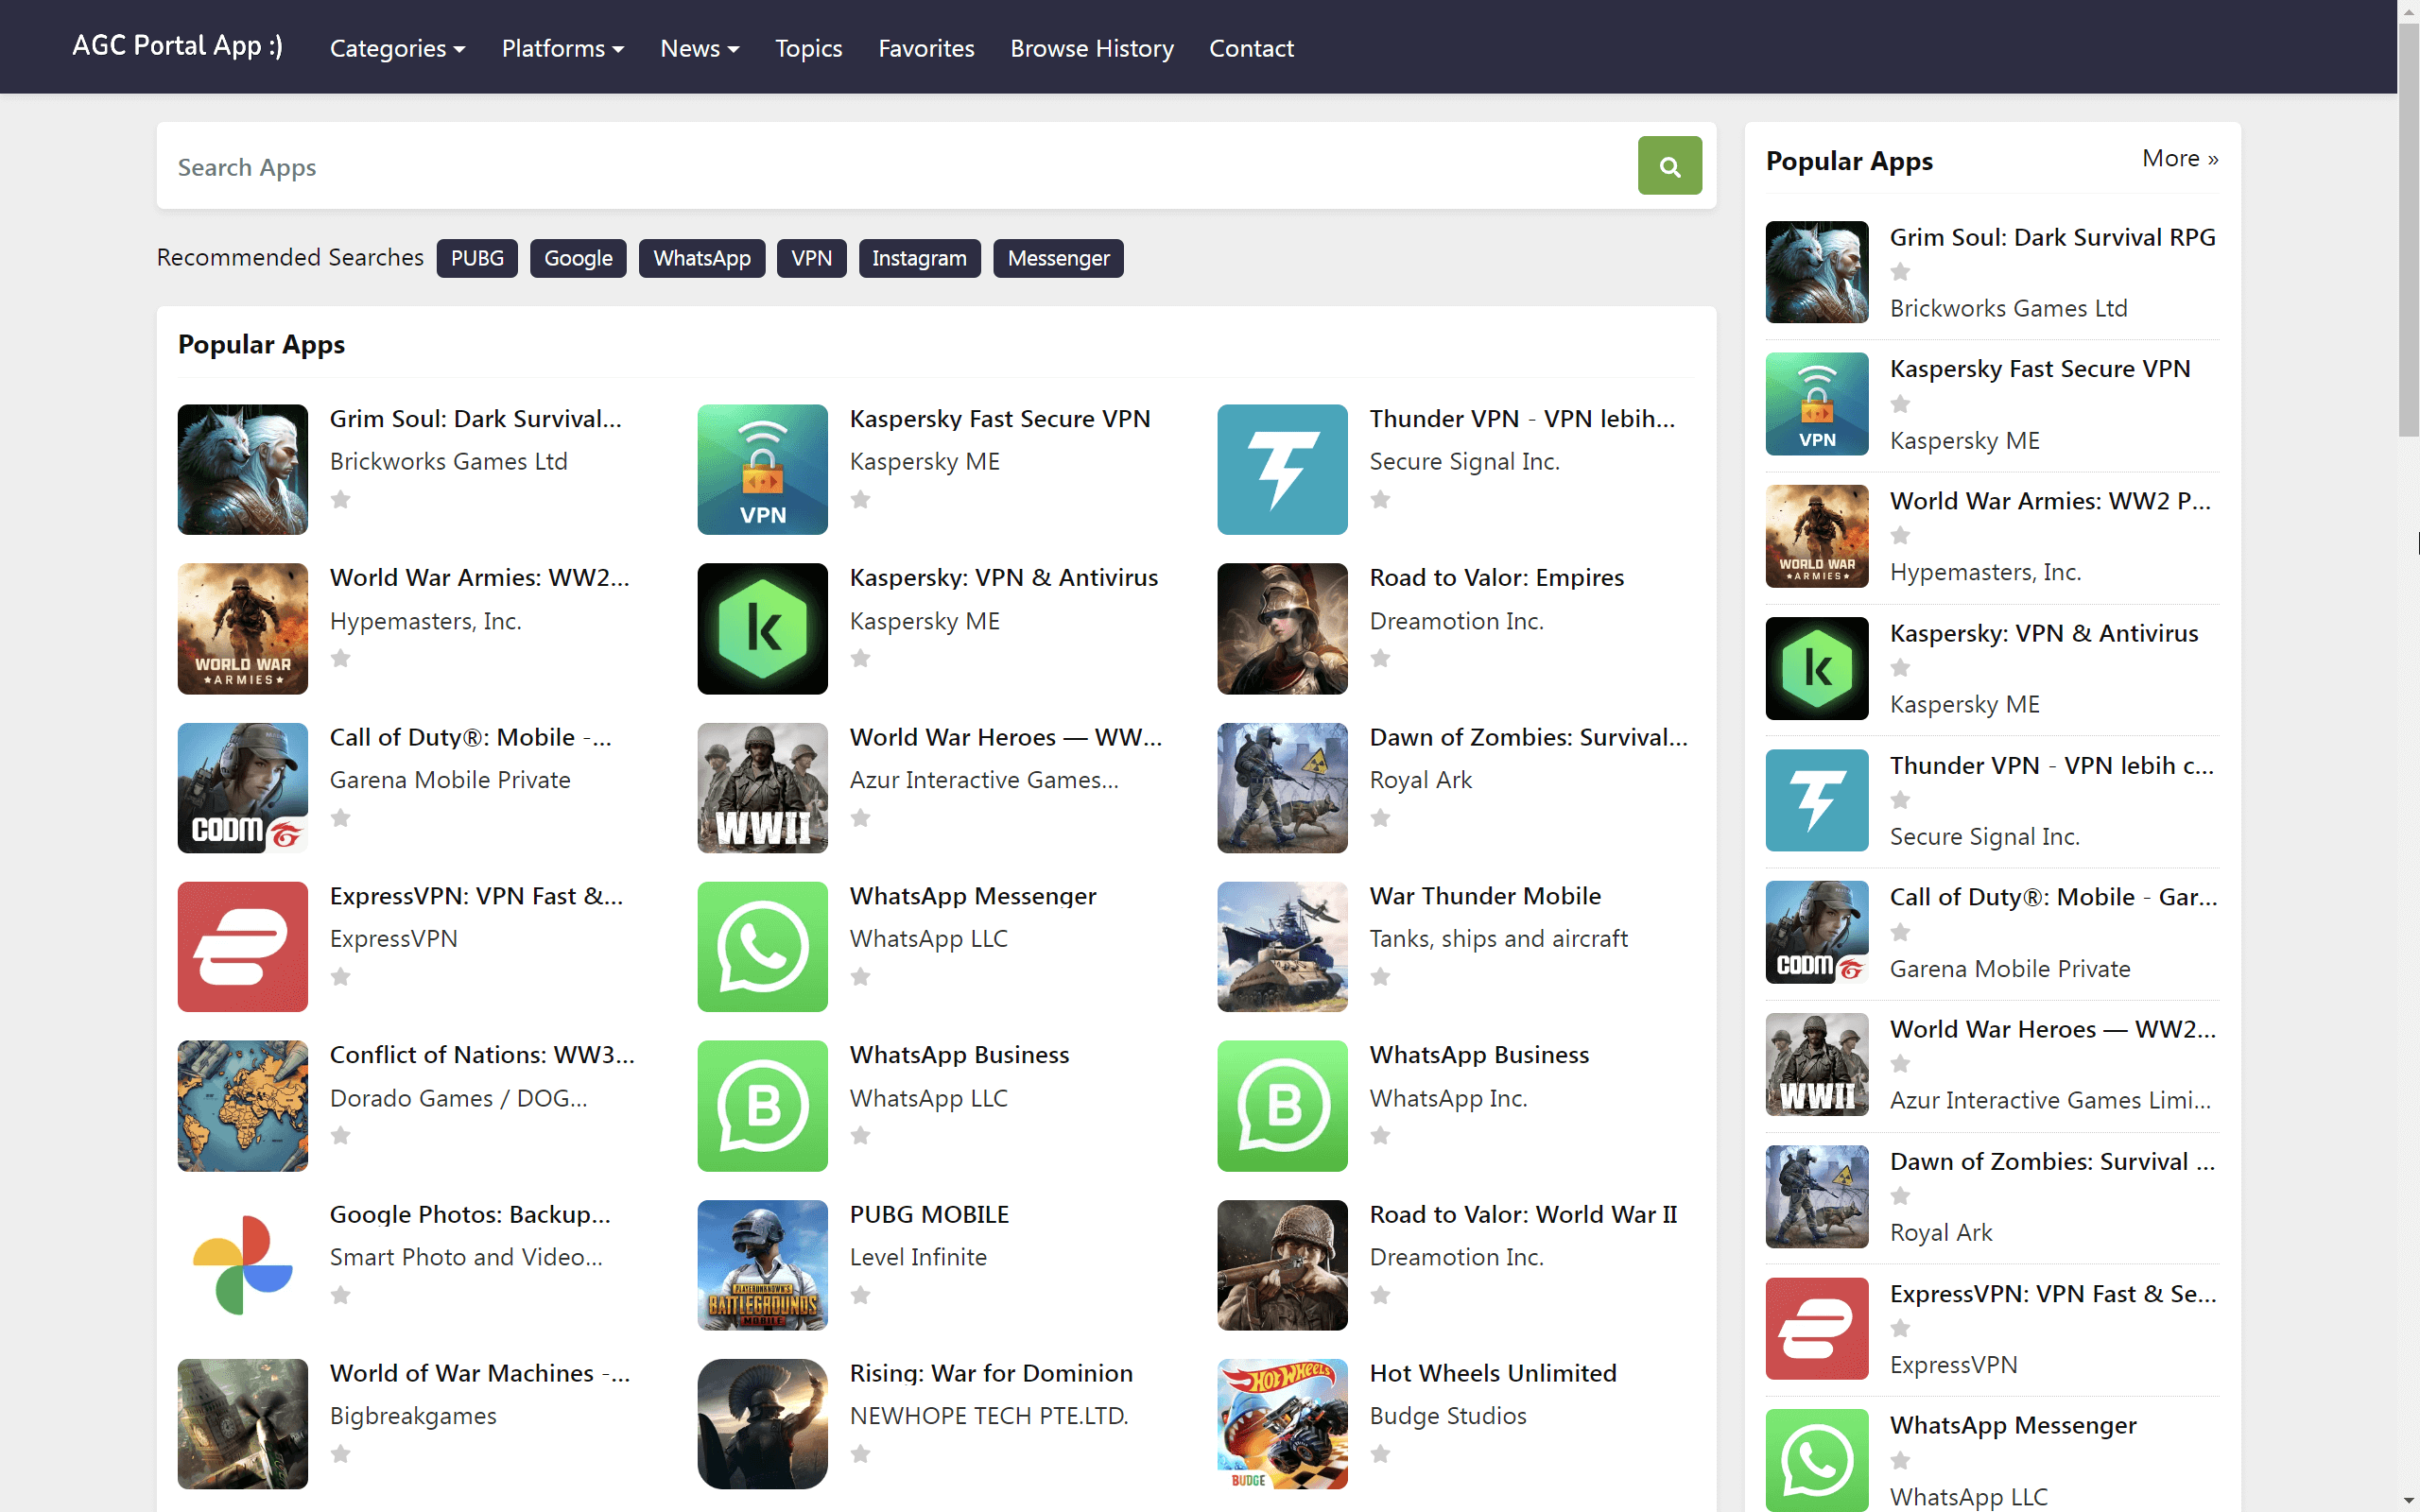Screen dimensions: 2420x1512
Task: Click the PUBG recommended search tag
Action: tap(477, 258)
